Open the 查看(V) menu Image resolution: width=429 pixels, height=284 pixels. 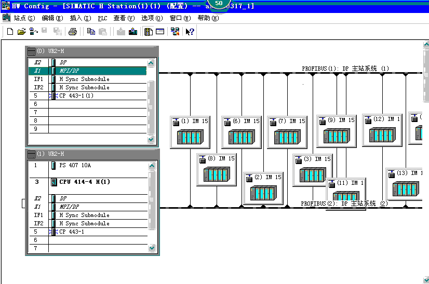pyautogui.click(x=124, y=18)
